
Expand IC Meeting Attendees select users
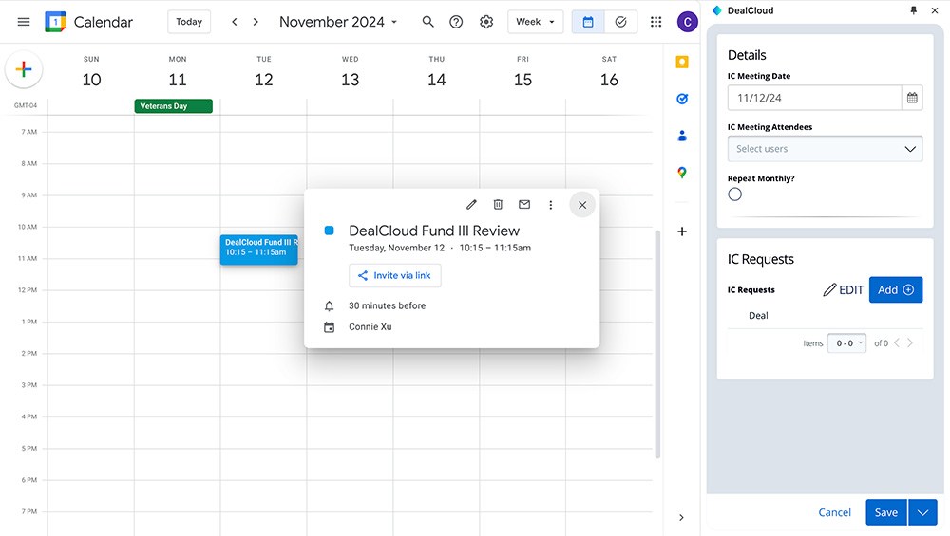tap(825, 149)
